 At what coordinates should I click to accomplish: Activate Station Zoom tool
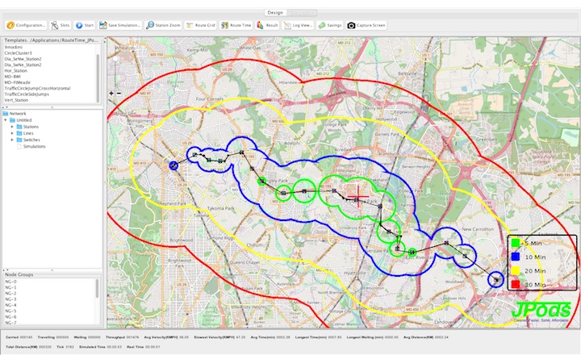163,25
